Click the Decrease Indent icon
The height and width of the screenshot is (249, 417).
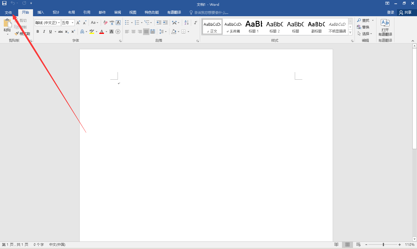159,23
